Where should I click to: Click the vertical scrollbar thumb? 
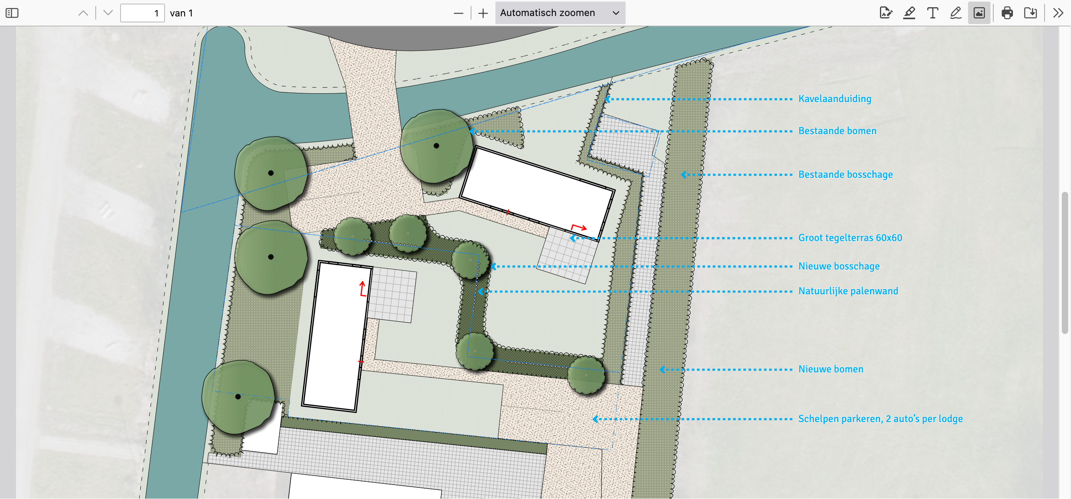[1065, 262]
